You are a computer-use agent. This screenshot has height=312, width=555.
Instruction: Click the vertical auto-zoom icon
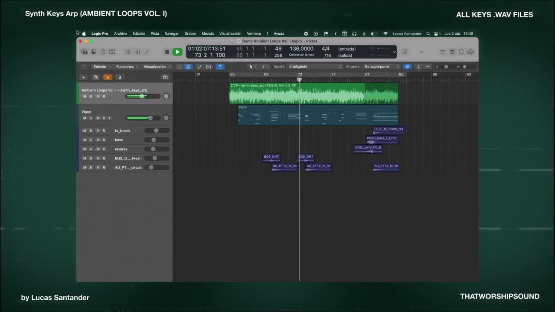pyautogui.click(x=418, y=67)
